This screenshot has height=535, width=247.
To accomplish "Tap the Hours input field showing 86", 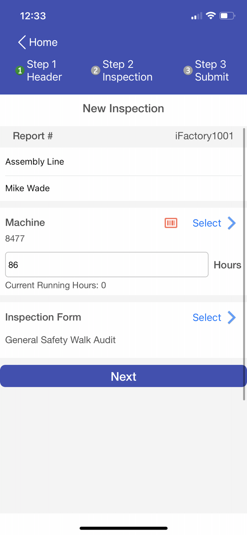I will [x=107, y=264].
